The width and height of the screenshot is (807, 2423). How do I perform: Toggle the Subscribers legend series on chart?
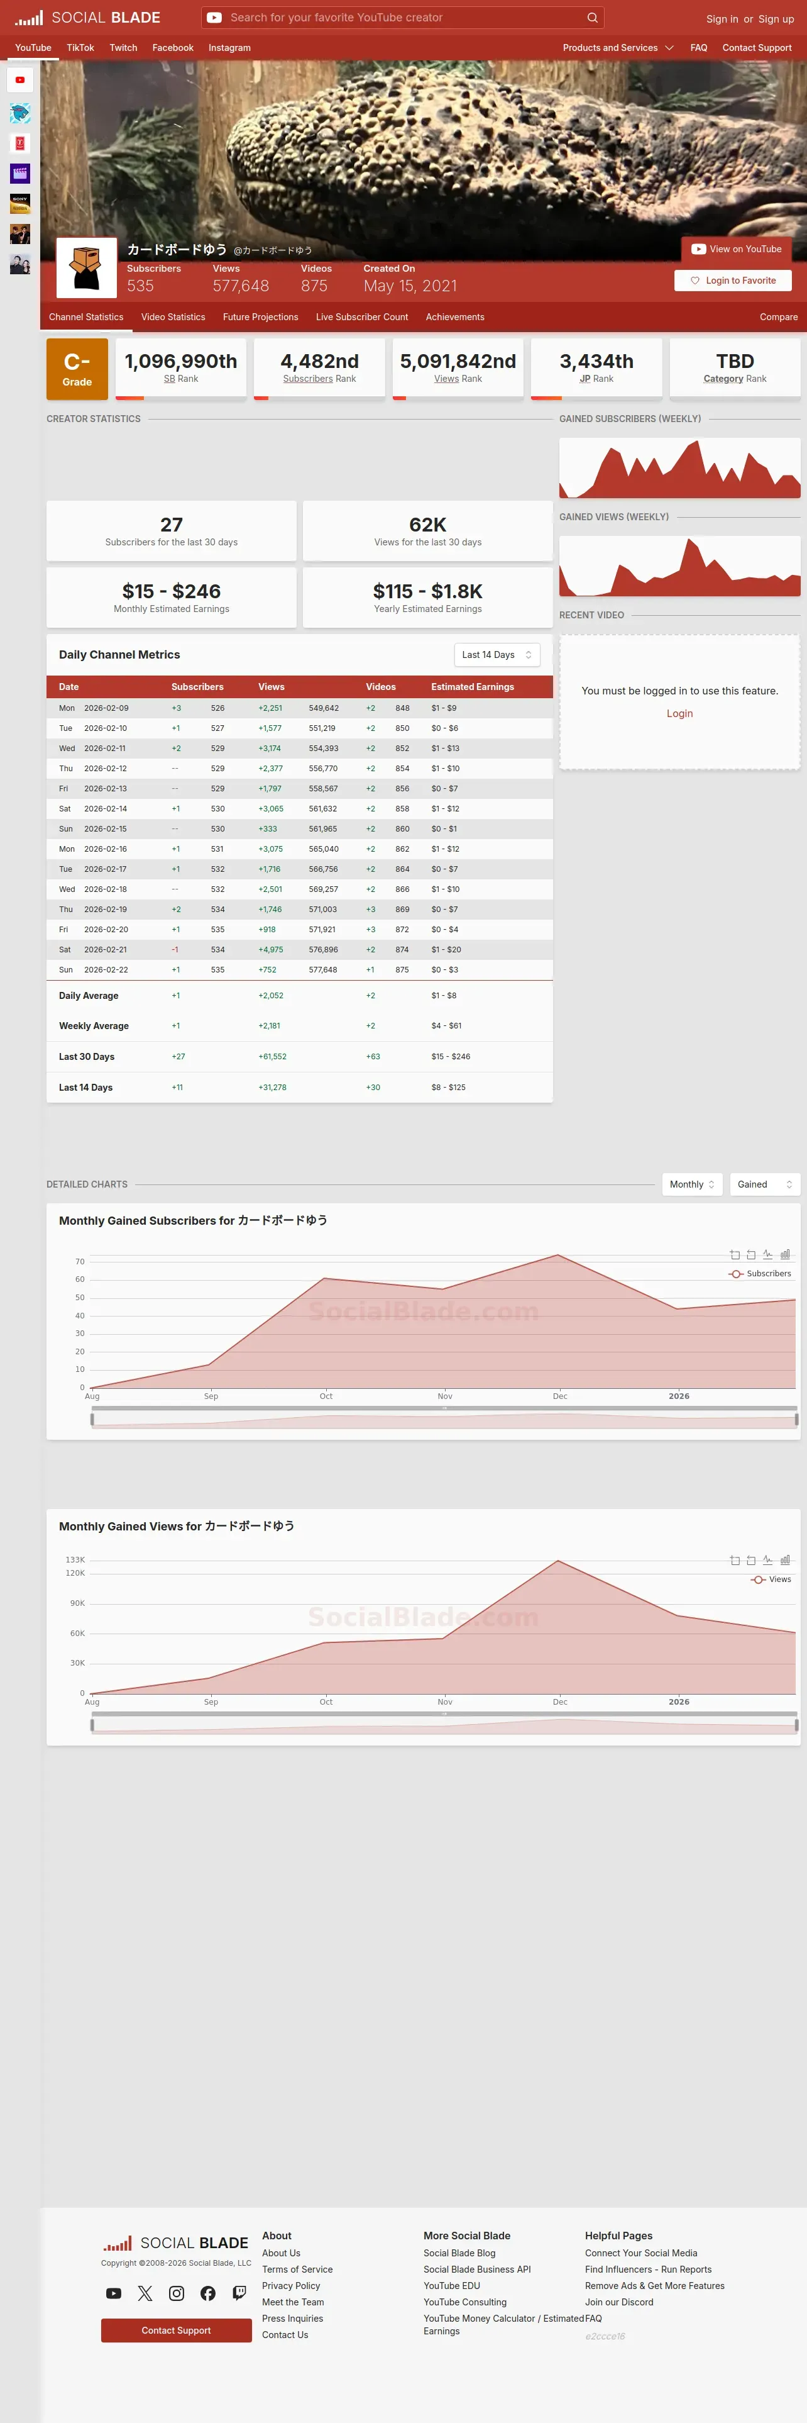point(760,1274)
